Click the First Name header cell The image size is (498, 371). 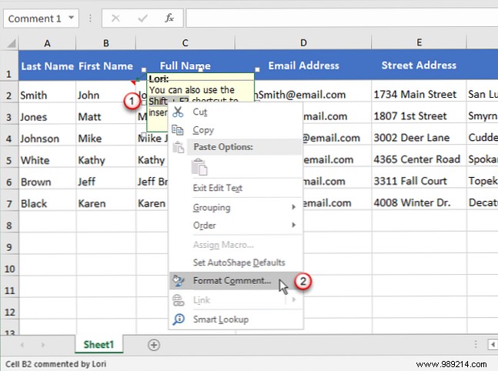(x=105, y=65)
